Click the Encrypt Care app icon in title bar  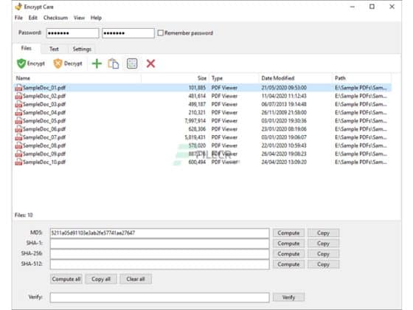pos(18,7)
